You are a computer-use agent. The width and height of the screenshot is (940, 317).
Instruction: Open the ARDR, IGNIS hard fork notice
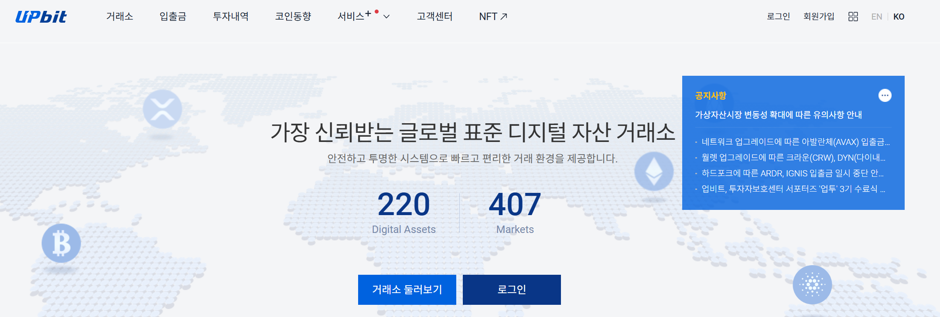tap(793, 173)
